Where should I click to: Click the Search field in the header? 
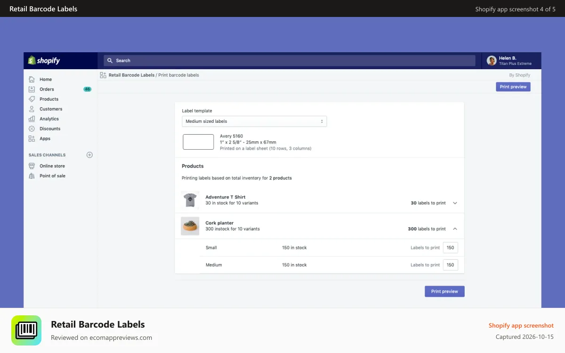tap(290, 60)
